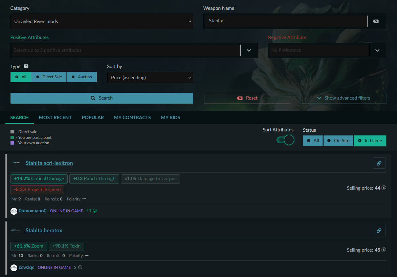Select Direct Sale type
The width and height of the screenshot is (397, 277).
[49, 77]
